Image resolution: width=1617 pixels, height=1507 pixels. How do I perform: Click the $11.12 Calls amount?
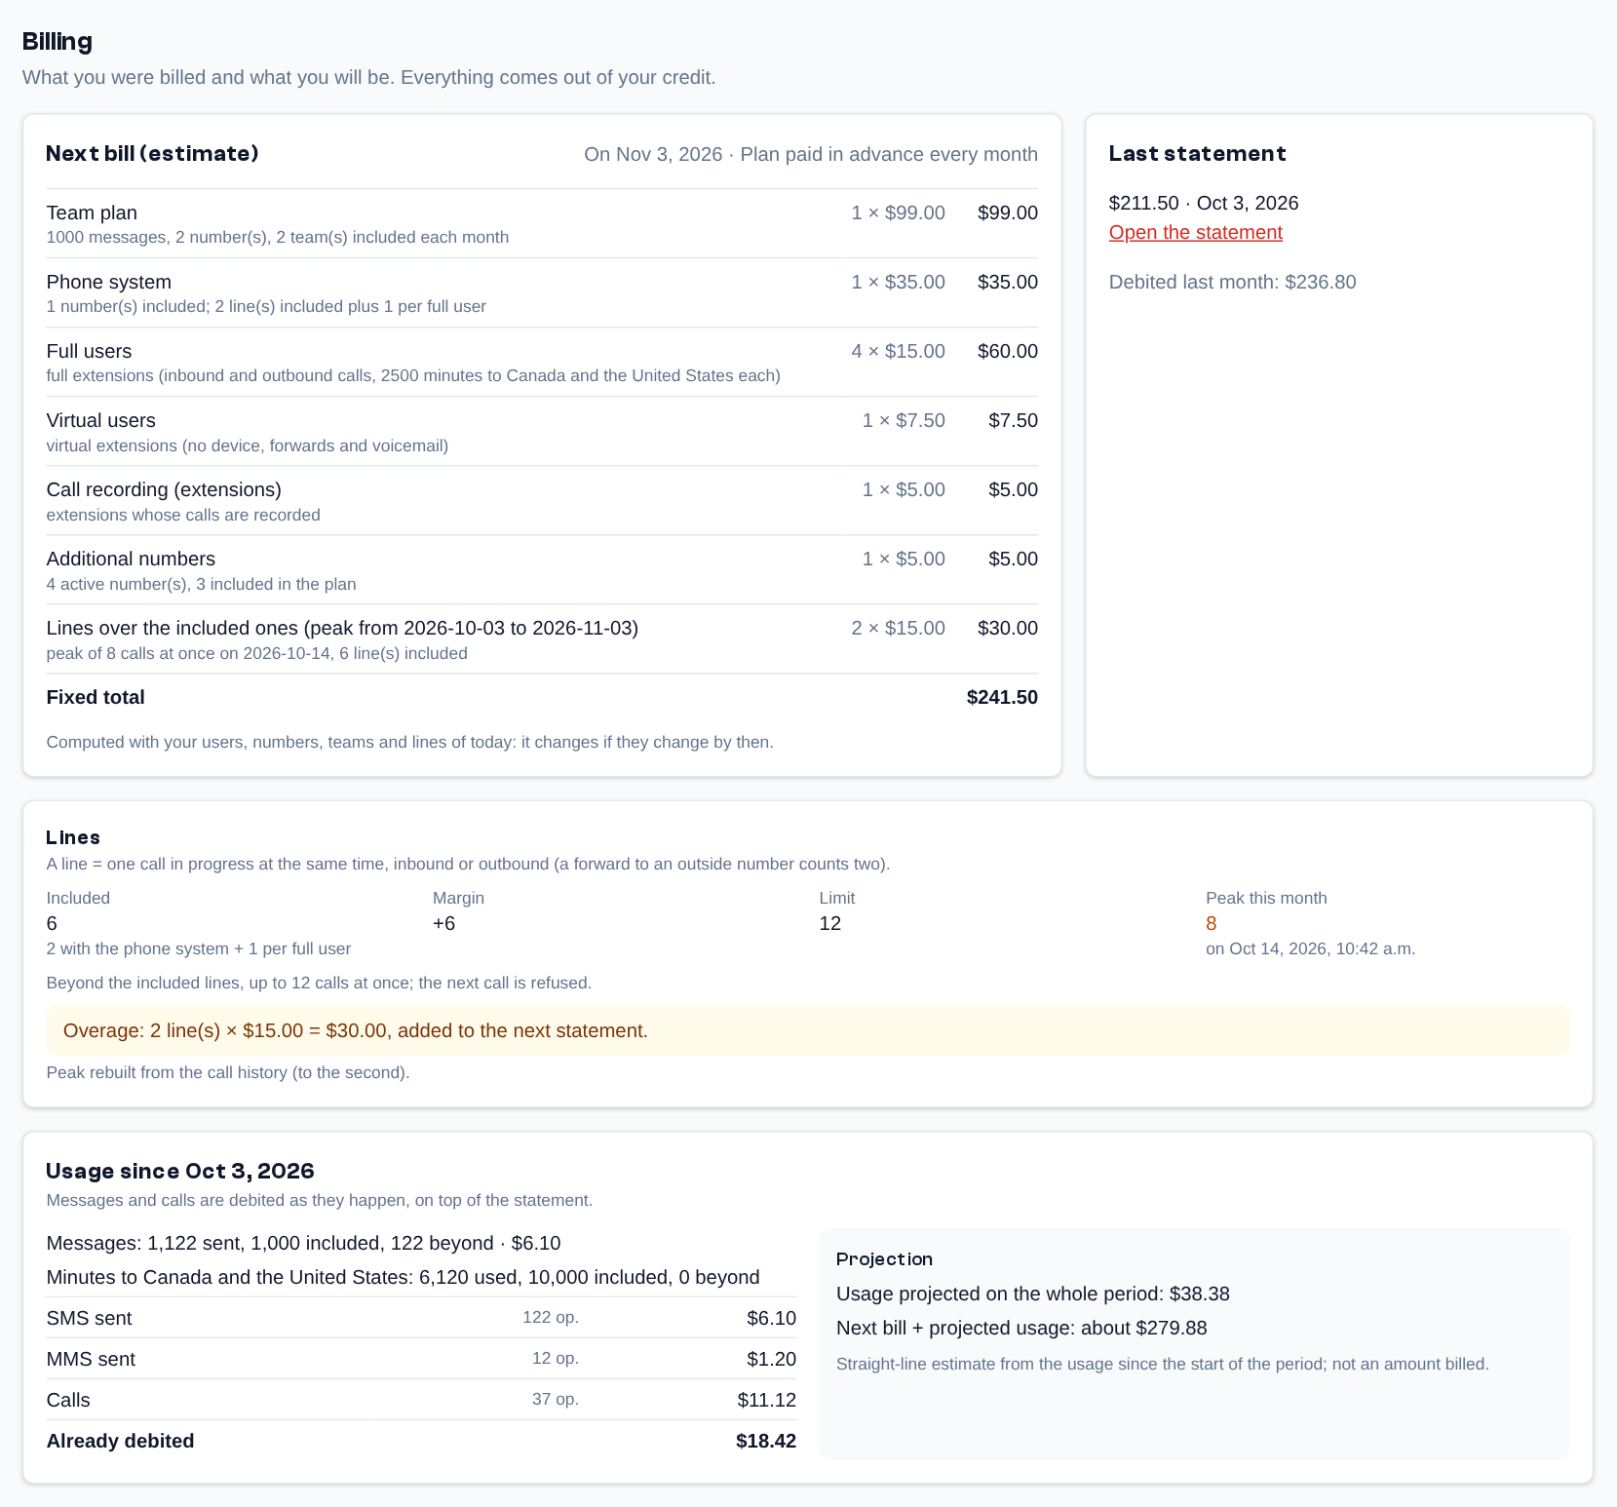(x=766, y=1400)
